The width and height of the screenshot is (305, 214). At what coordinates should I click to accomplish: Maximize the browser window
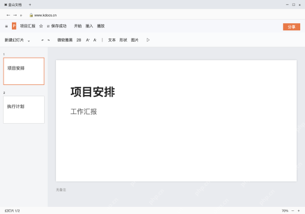coord(294,5)
